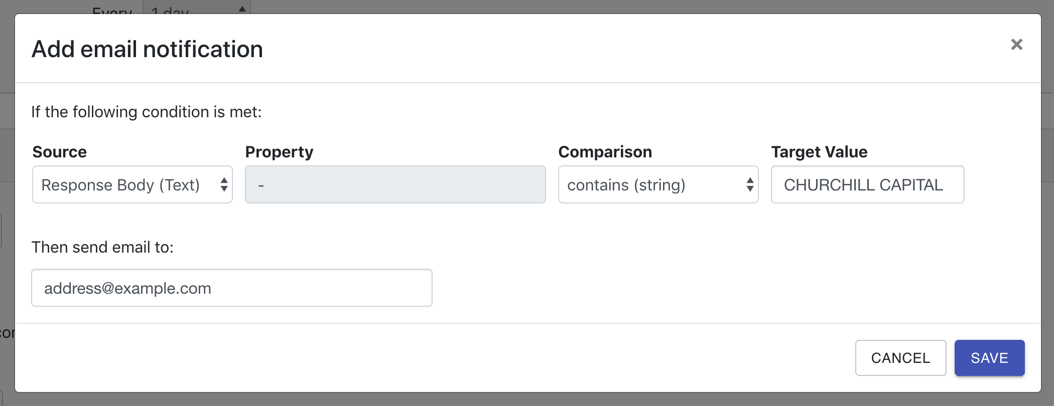Screen dimensions: 1054x406
Task: Click the Source field label
Action: [59, 152]
